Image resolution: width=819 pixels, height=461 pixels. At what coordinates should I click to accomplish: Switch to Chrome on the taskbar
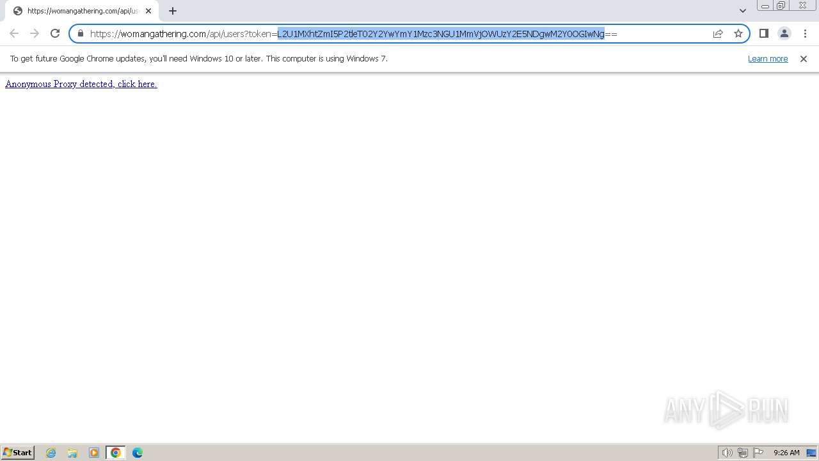pyautogui.click(x=116, y=453)
